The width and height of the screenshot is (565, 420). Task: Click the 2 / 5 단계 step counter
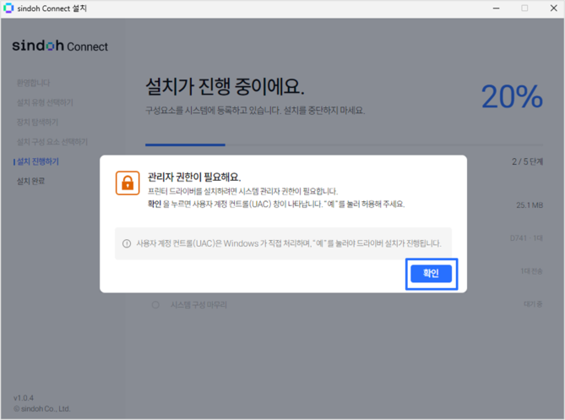527,161
